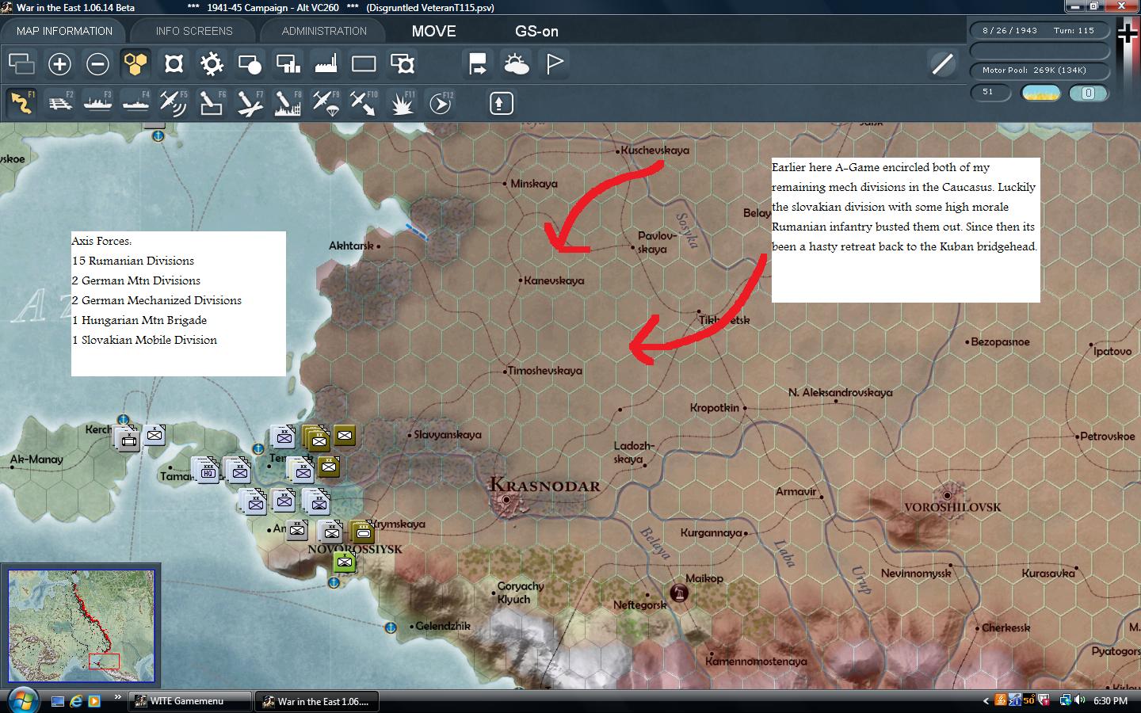
Task: Click the date and turn display
Action: pyautogui.click(x=1038, y=31)
